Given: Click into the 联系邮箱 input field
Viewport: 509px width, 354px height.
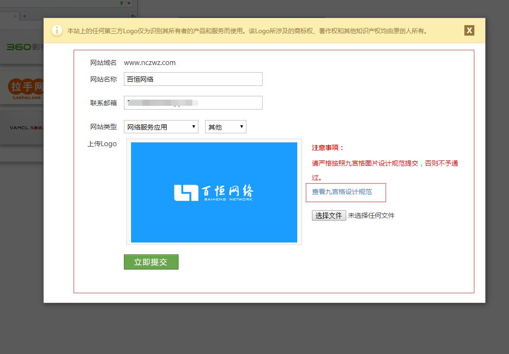Looking at the screenshot, I should tap(193, 103).
